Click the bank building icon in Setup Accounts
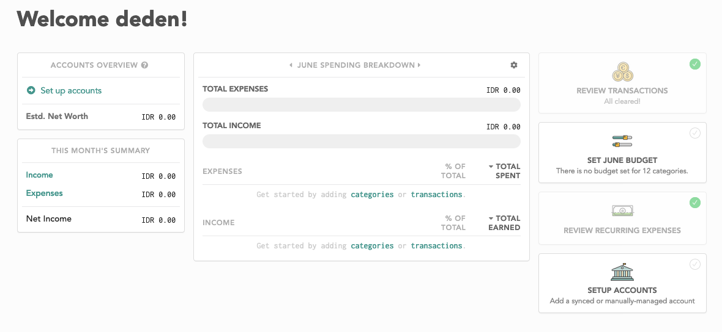Viewport: 722px width, 332px height. click(x=622, y=272)
